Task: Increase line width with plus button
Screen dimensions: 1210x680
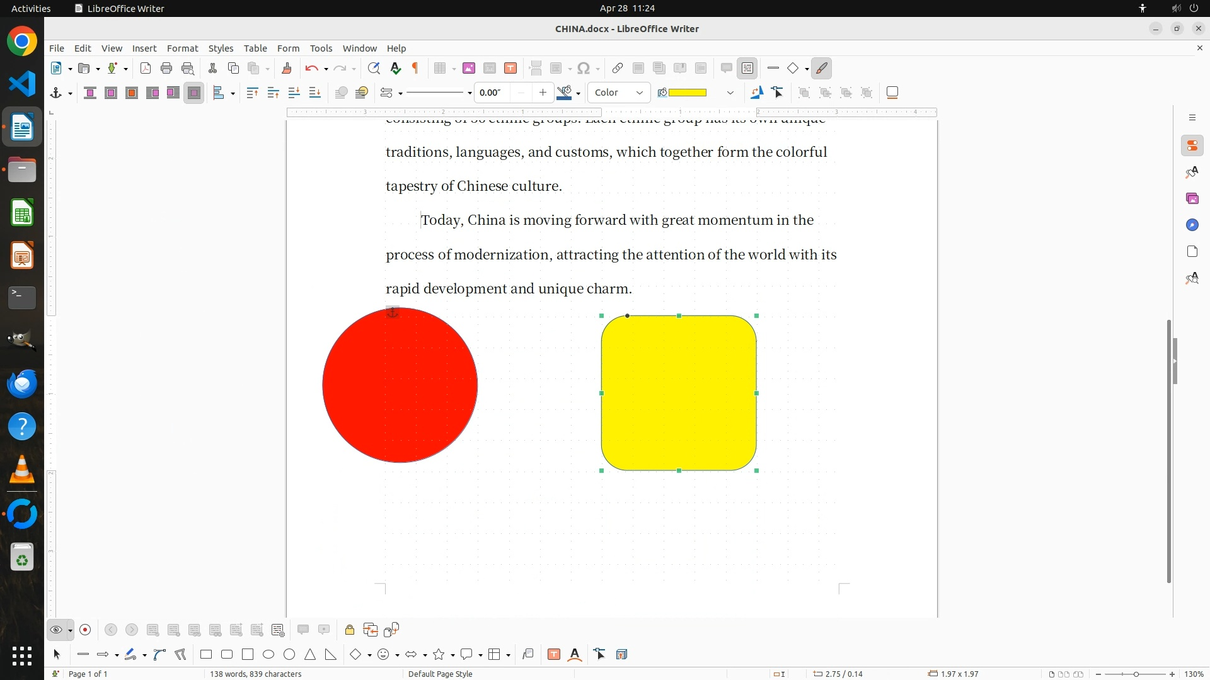Action: (x=543, y=93)
